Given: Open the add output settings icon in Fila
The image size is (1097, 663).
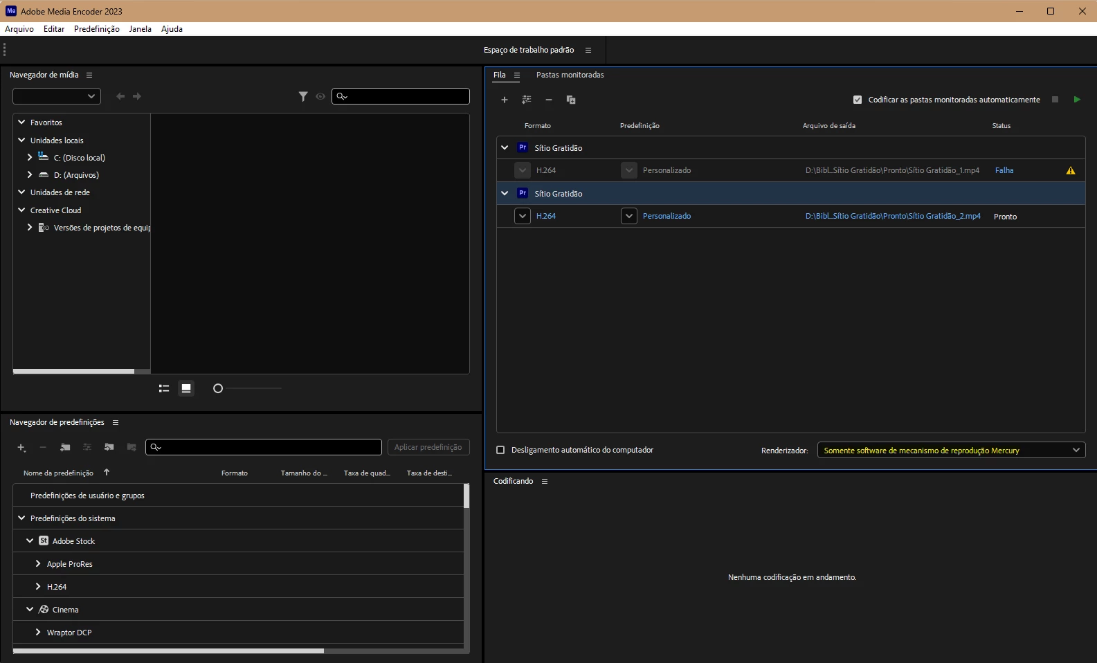Looking at the screenshot, I should (x=527, y=100).
